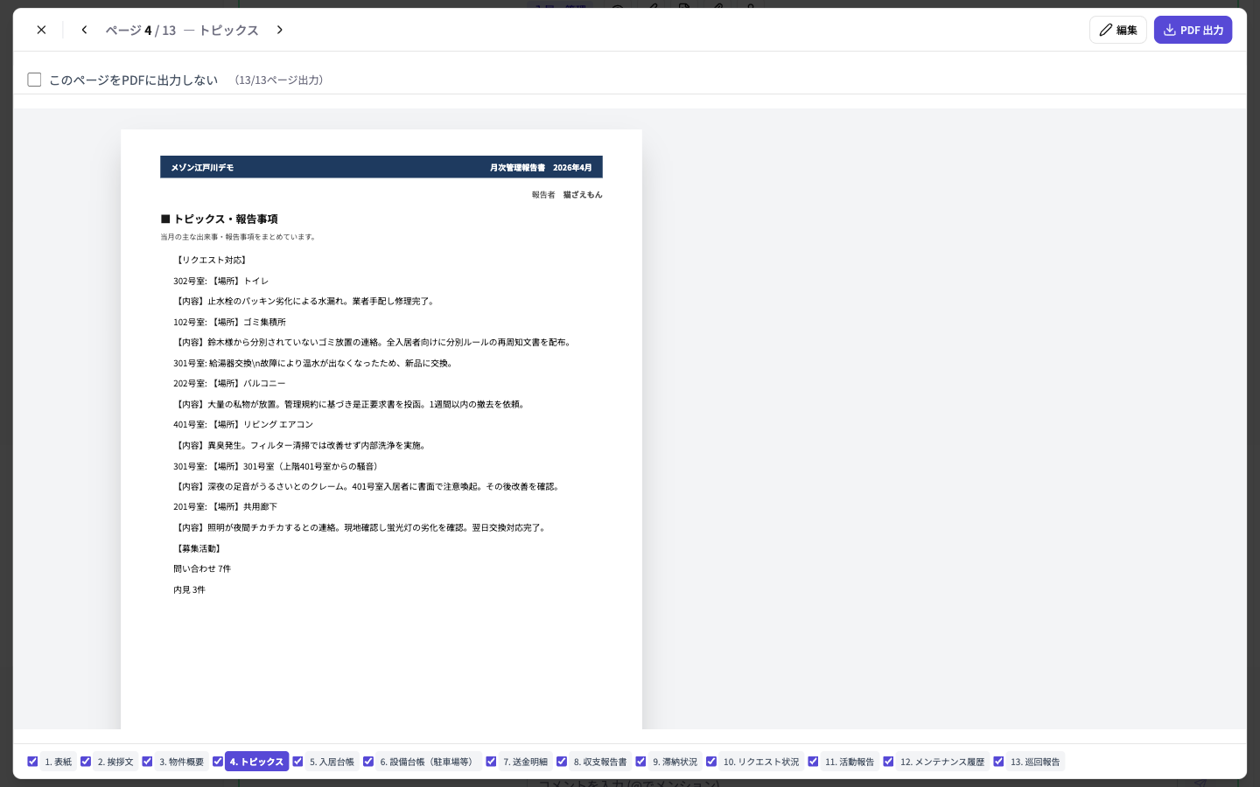The width and height of the screenshot is (1260, 787).
Task: Jump to the 11. 活動報告 page tab
Action: point(850,762)
